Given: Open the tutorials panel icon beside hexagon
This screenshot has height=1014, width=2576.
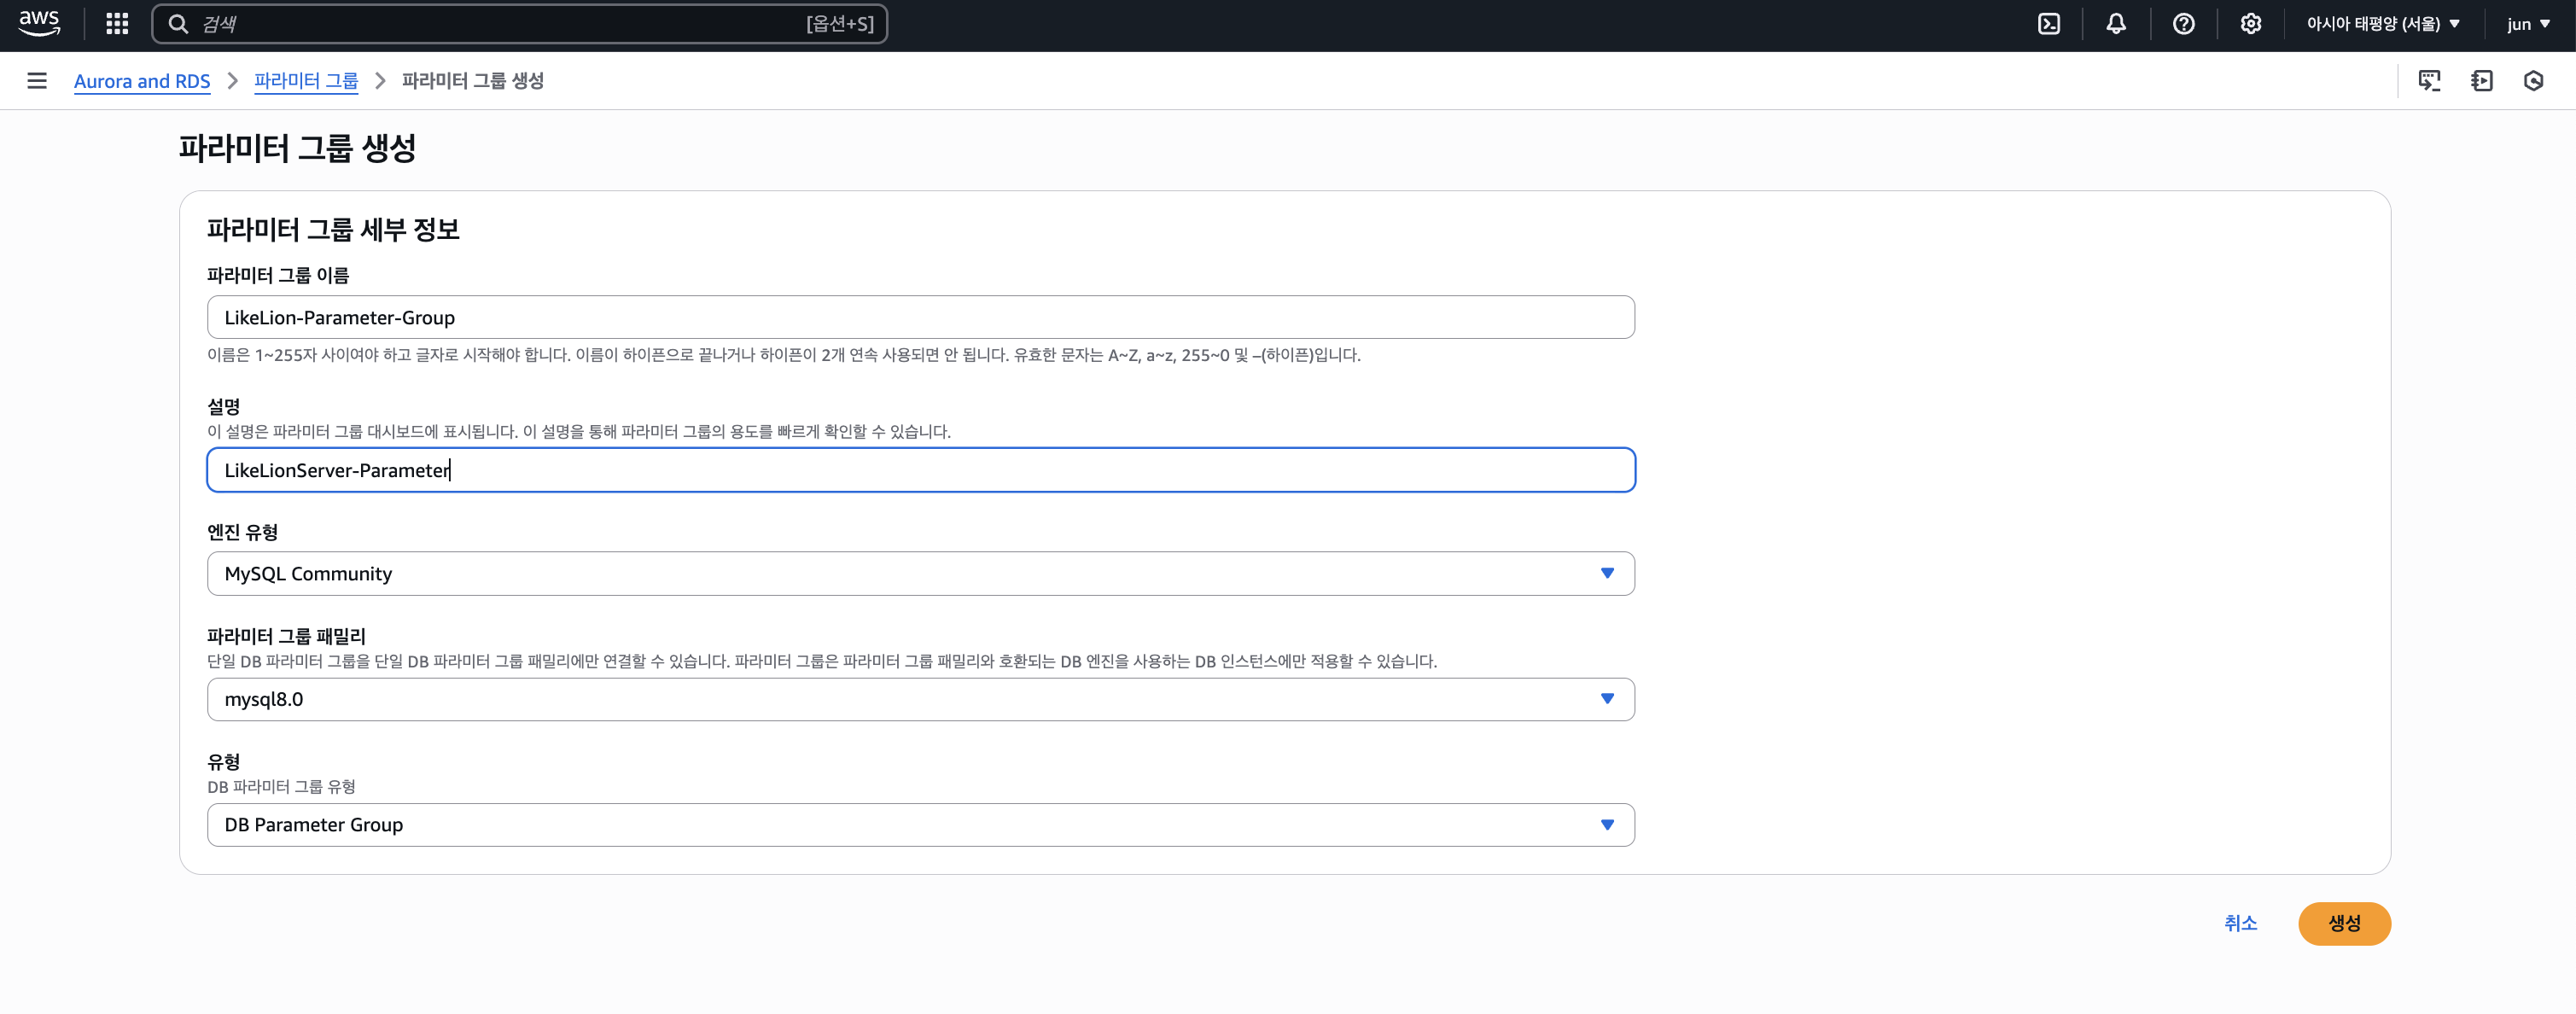Looking at the screenshot, I should coord(2481,81).
